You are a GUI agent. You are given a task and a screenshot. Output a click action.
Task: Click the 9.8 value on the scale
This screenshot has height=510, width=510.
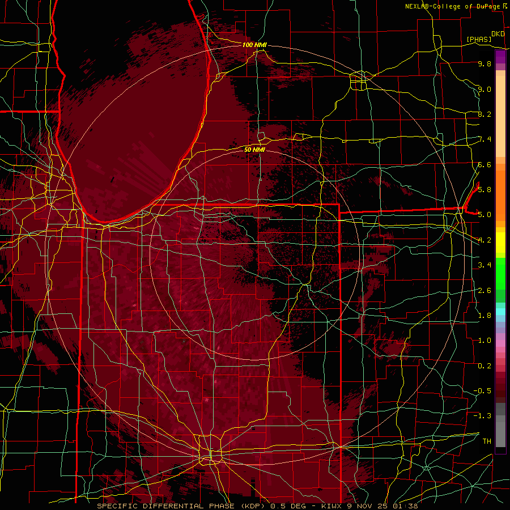484,63
